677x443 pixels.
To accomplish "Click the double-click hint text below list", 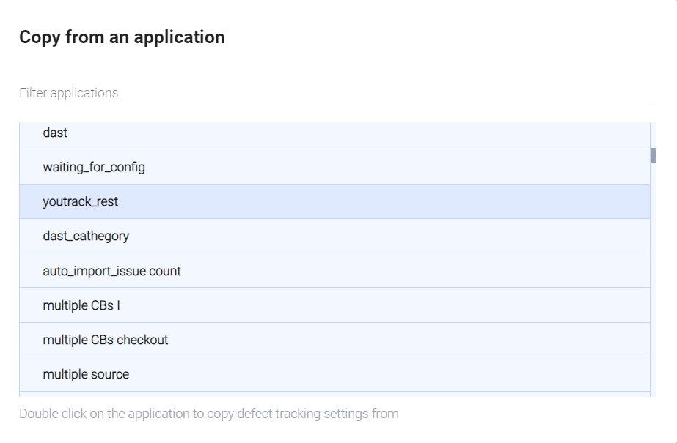I will pyautogui.click(x=209, y=414).
